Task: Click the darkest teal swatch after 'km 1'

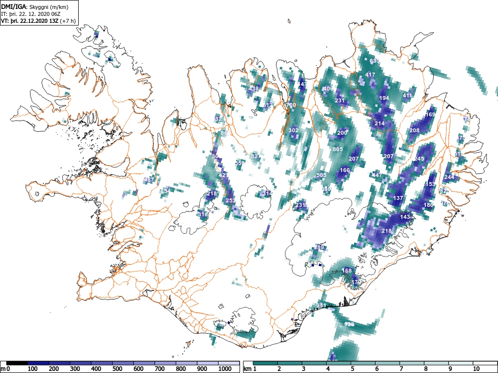Action: click(x=265, y=363)
